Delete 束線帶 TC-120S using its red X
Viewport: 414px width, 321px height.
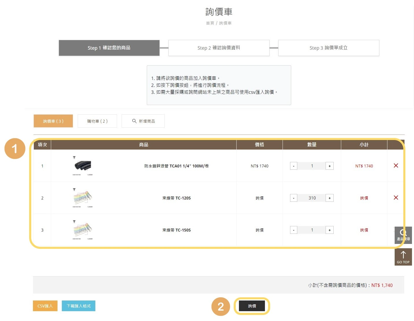point(396,198)
